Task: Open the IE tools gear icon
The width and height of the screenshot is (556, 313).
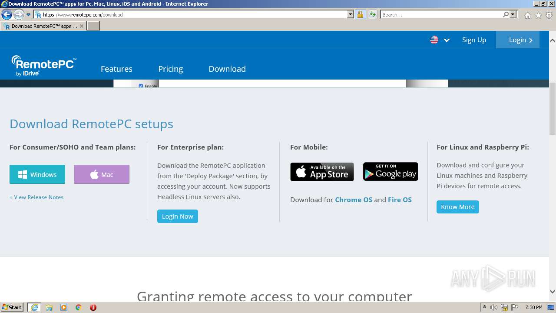Action: 549,15
